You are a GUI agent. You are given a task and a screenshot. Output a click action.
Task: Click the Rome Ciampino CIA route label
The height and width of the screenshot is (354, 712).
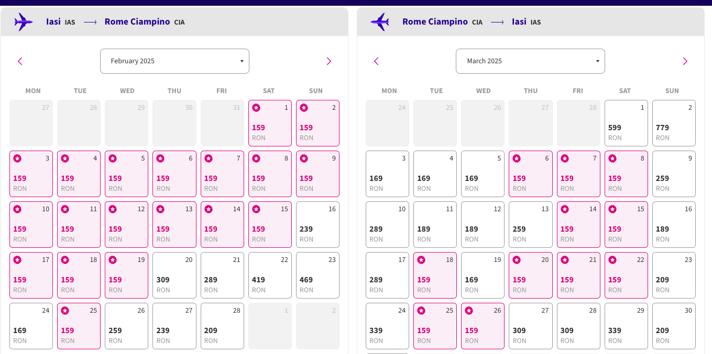coord(442,21)
